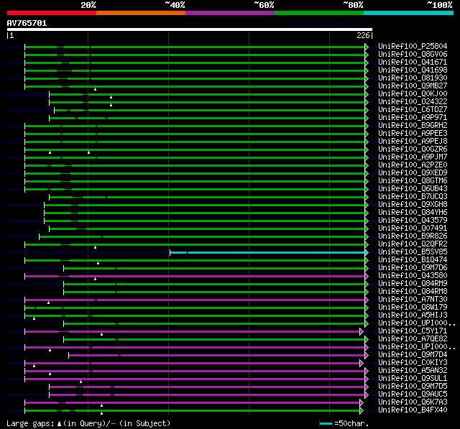Select the UniRef100_Q8W179 label
Screen dimensions: 460x429
point(413,308)
